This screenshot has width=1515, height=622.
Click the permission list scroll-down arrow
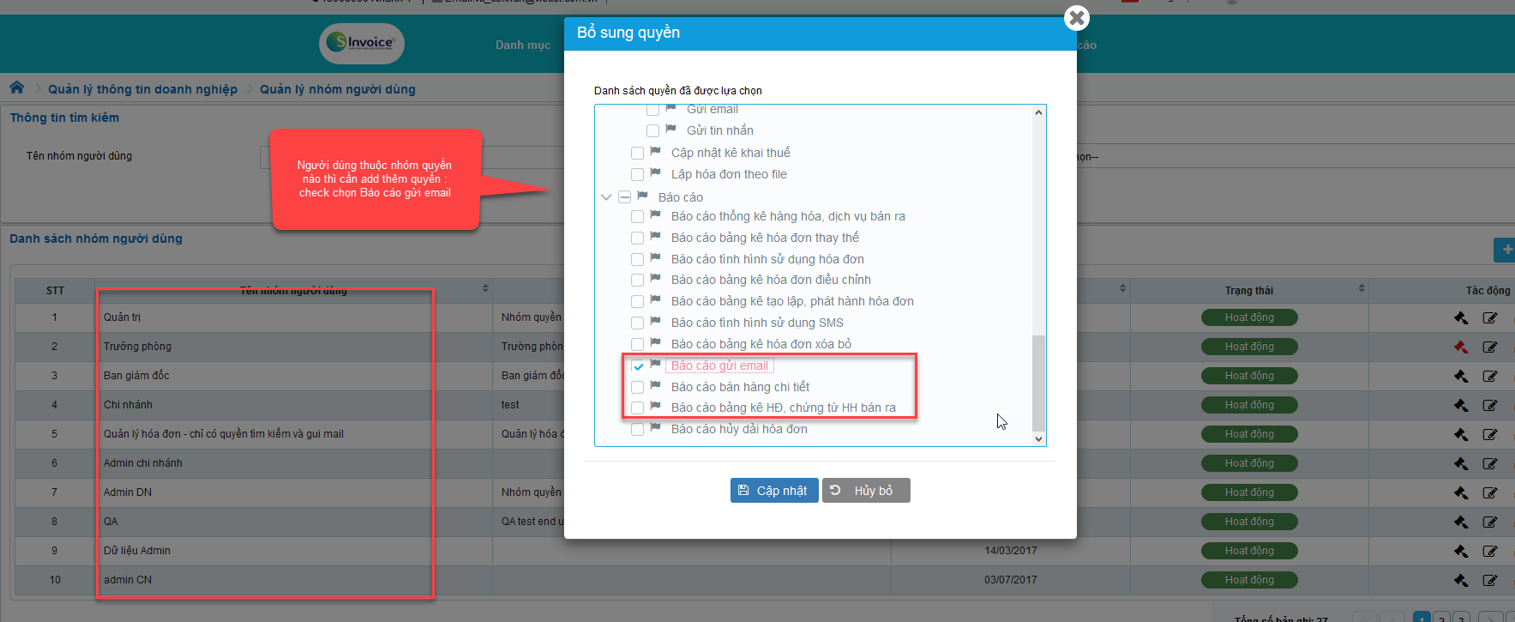click(x=1038, y=438)
